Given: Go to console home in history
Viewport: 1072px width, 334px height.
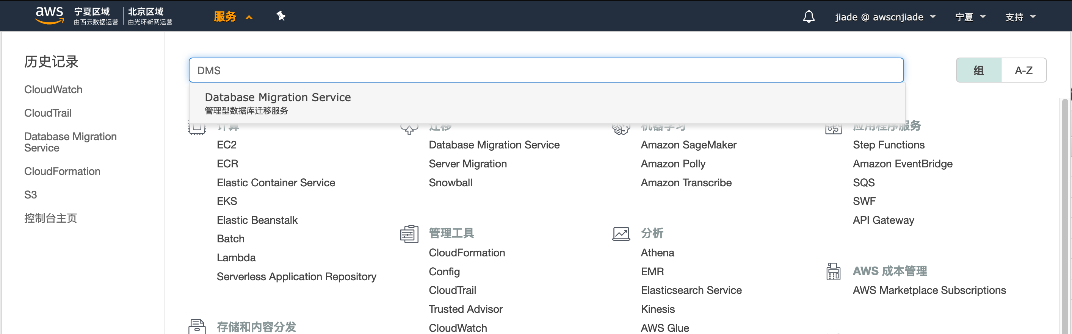Looking at the screenshot, I should [x=50, y=218].
